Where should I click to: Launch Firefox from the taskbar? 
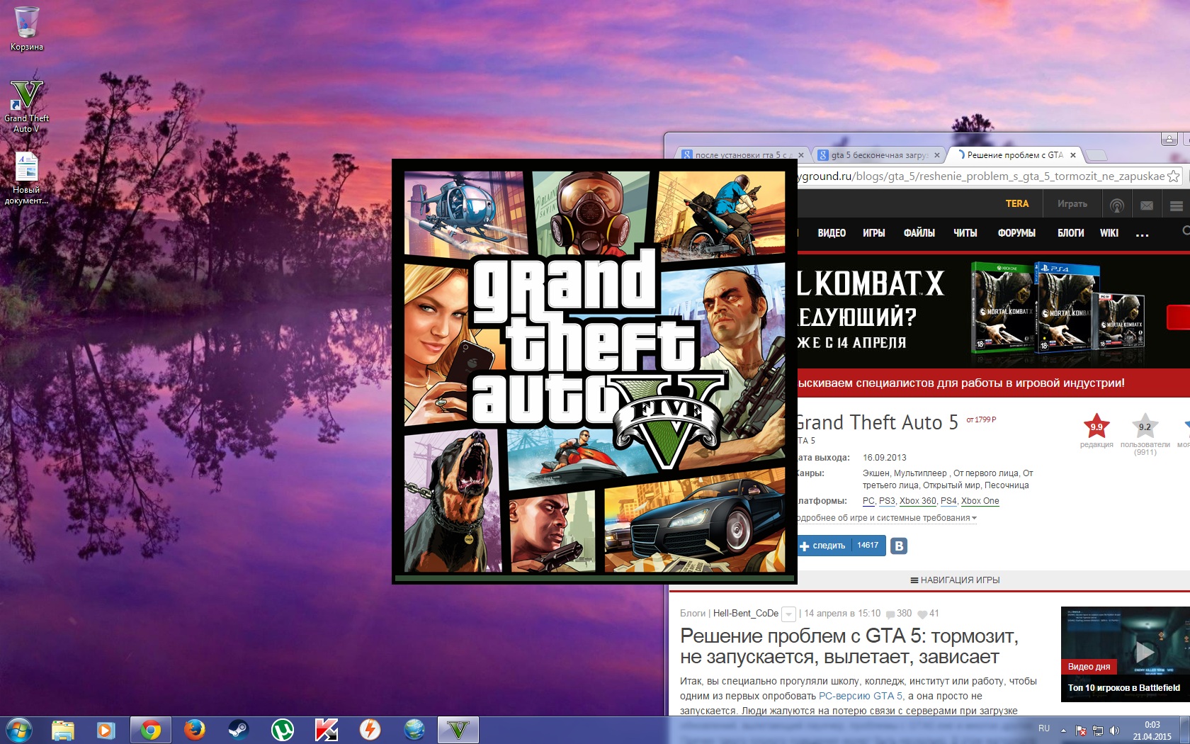194,730
